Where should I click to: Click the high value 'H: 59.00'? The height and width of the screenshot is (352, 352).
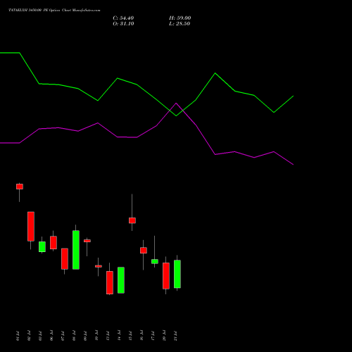tap(180, 18)
